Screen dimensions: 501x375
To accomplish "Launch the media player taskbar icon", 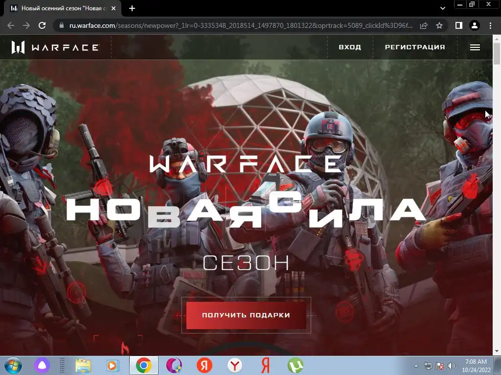I will [x=113, y=365].
